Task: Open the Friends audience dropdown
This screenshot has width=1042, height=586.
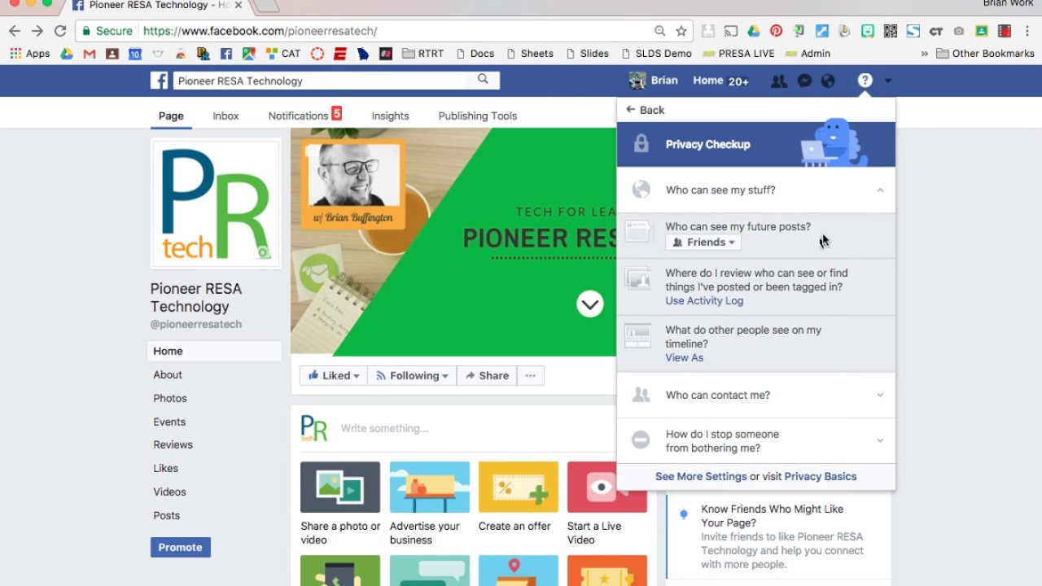Action: pyautogui.click(x=703, y=242)
